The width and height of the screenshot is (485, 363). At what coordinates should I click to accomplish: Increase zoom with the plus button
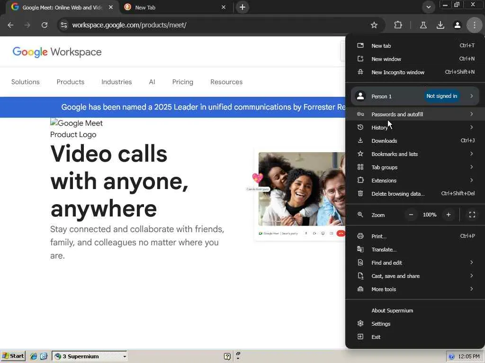(449, 215)
